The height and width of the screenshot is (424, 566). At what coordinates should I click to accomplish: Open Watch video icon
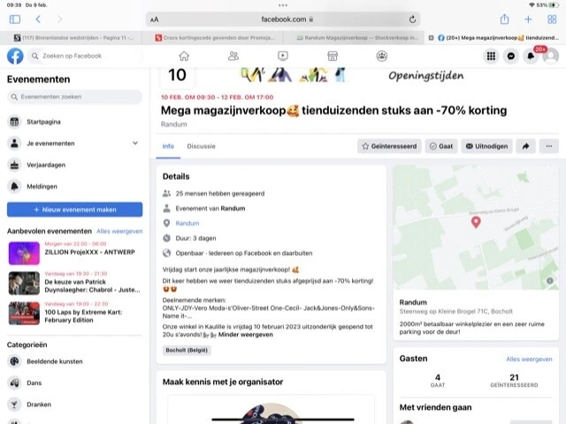pos(283,56)
